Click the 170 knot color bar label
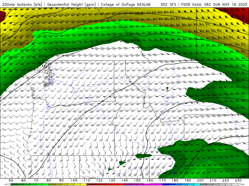This screenshot has width=249, height=186. tap(162, 180)
